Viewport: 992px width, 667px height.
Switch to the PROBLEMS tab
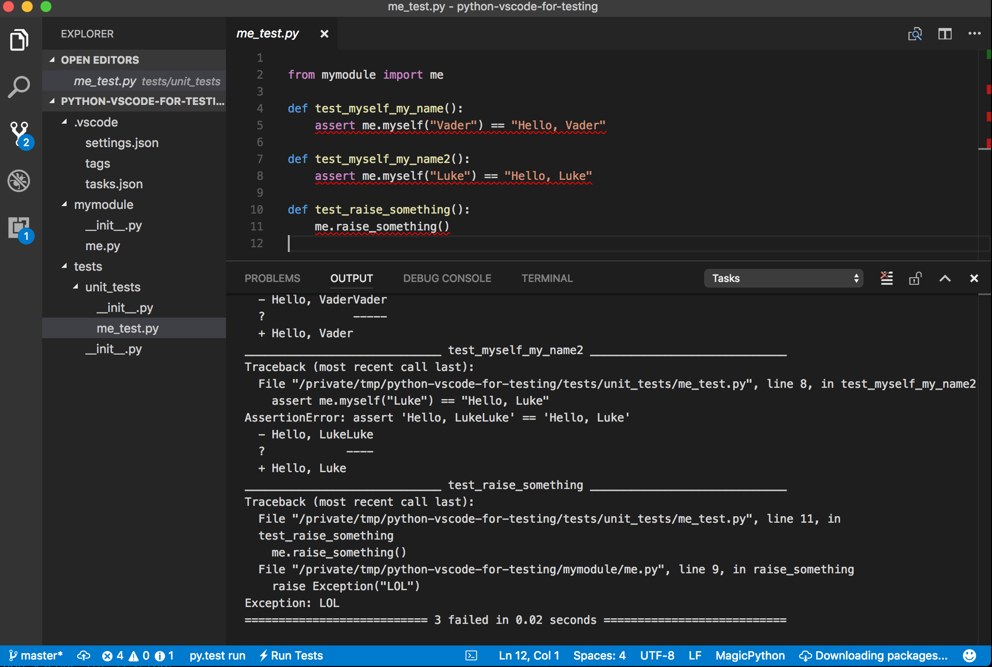pos(272,278)
